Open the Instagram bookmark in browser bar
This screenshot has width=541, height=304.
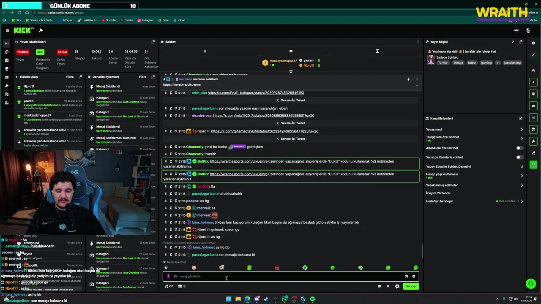coord(145,20)
